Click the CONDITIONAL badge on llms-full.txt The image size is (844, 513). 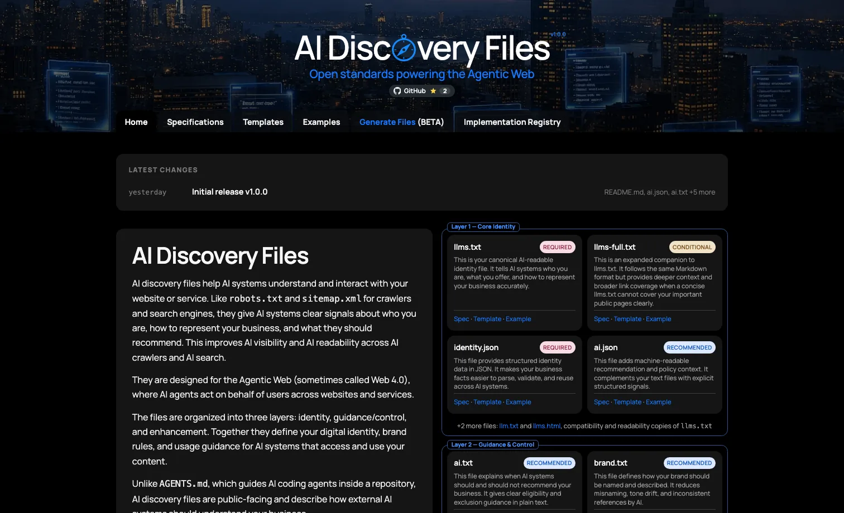coord(692,246)
